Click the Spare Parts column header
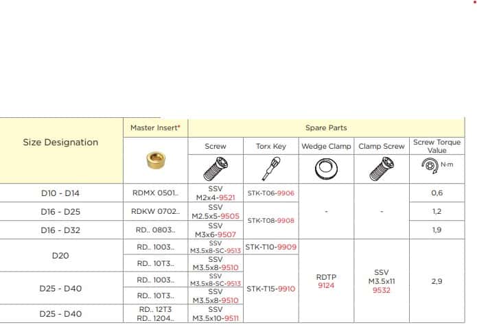Screen dimensions: 477x327 (325, 128)
